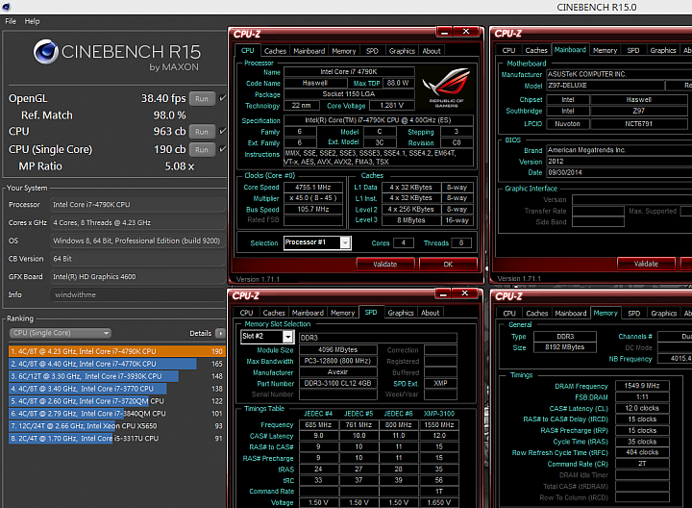Click the Core Speed value 4755.1 MHz

pos(313,188)
